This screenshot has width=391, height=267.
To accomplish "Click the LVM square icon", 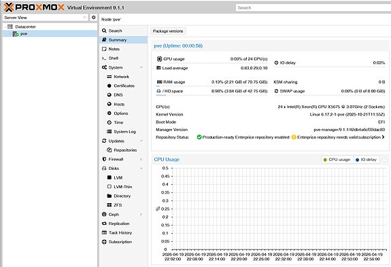I will pos(109,177).
